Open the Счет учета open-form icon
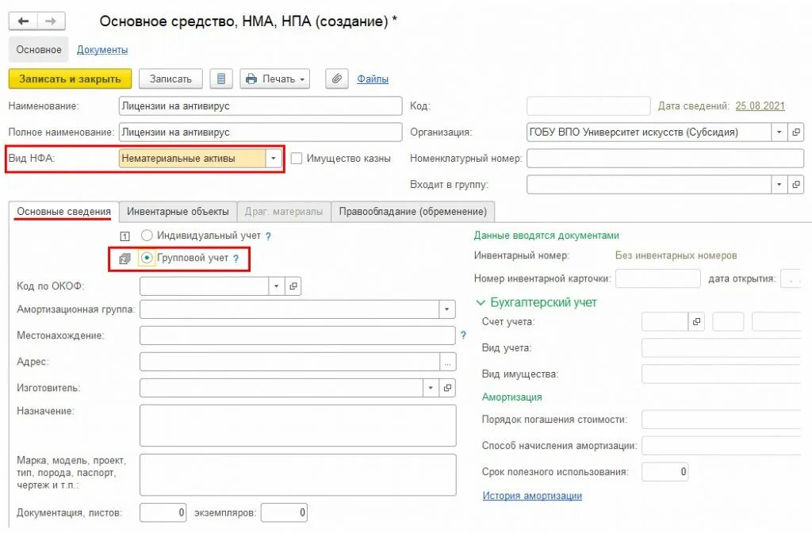The width and height of the screenshot is (812, 533). coord(696,322)
